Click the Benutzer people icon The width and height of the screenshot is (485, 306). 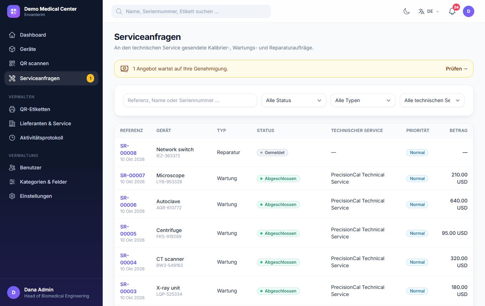point(12,168)
